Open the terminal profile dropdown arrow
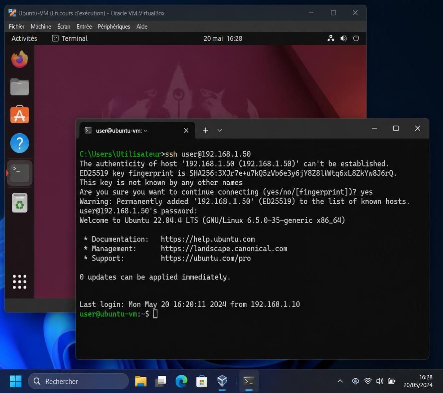 pos(220,130)
